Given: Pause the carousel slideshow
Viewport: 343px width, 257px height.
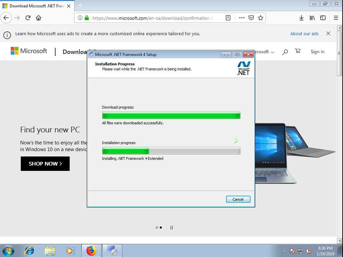Looking at the screenshot, I should pyautogui.click(x=171, y=228).
